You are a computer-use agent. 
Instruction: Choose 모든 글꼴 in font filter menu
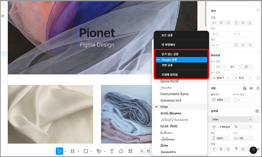click(x=181, y=36)
